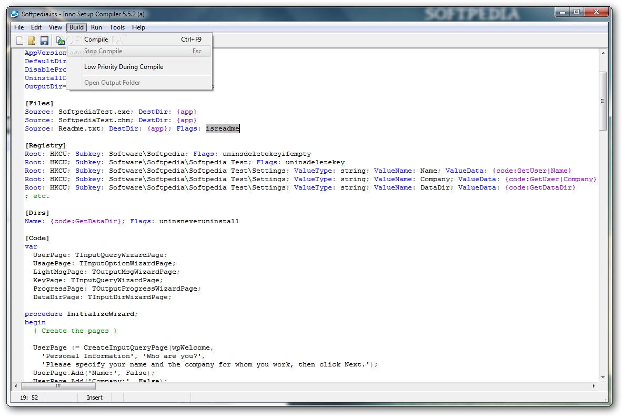Open the Run menu
This screenshot has width=623, height=417.
pos(96,27)
